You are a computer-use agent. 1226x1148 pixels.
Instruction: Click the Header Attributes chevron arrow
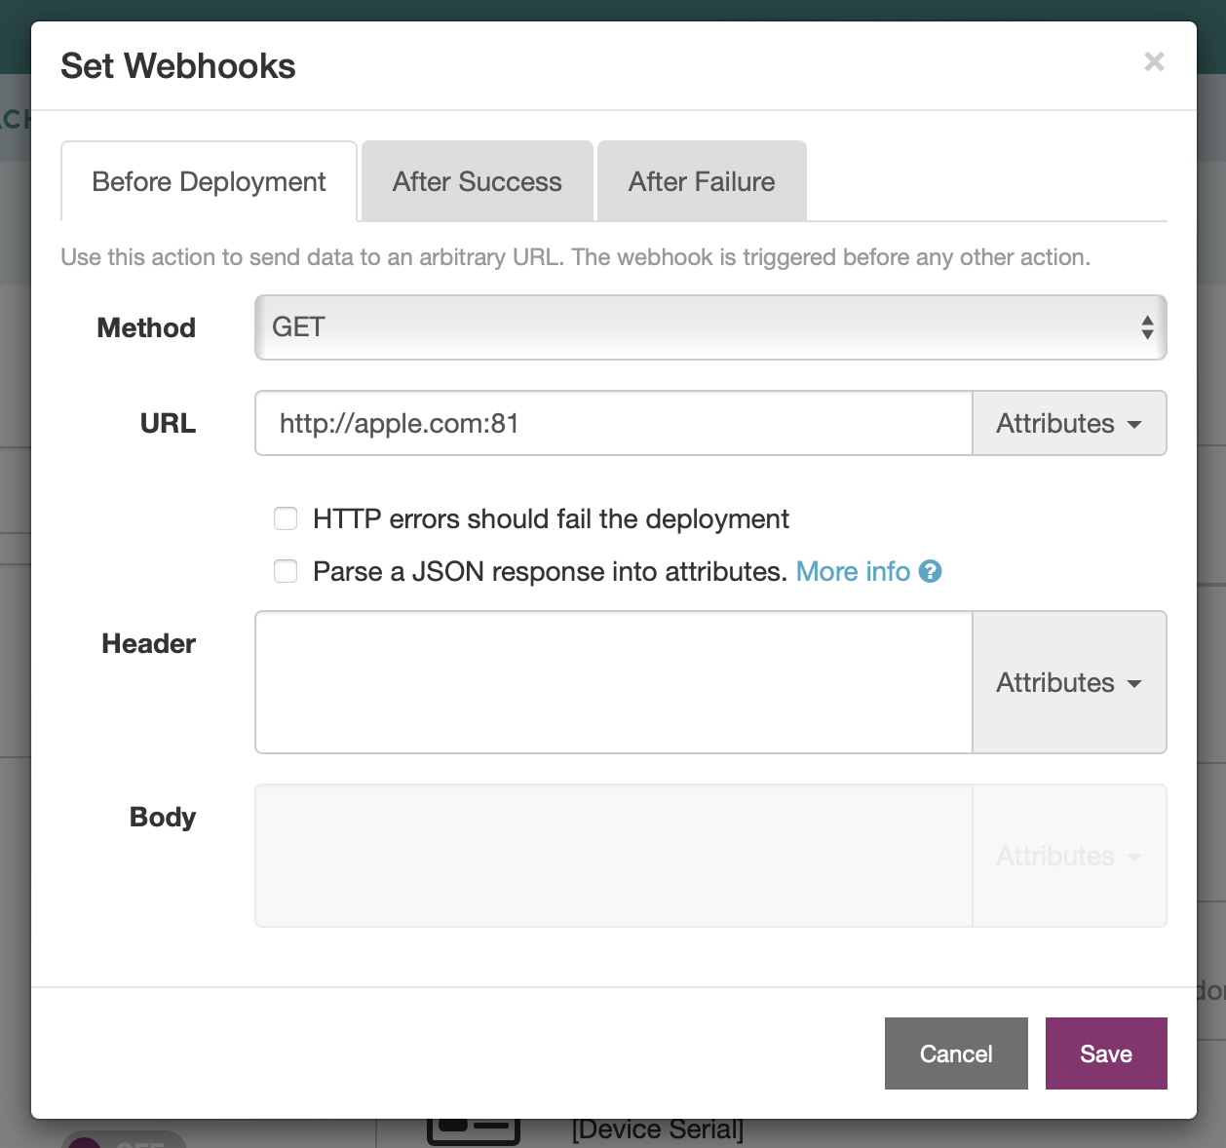1134,684
